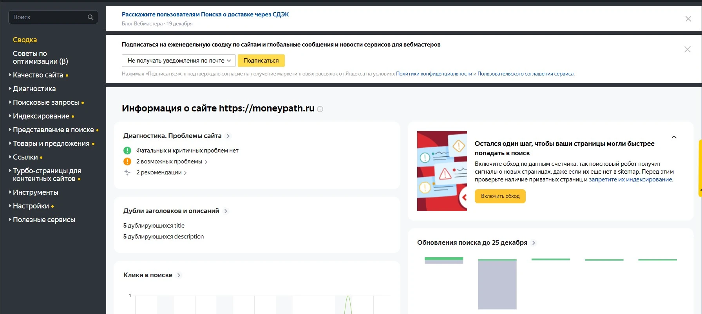Expand Индексирование section
The image size is (702, 314).
click(41, 116)
